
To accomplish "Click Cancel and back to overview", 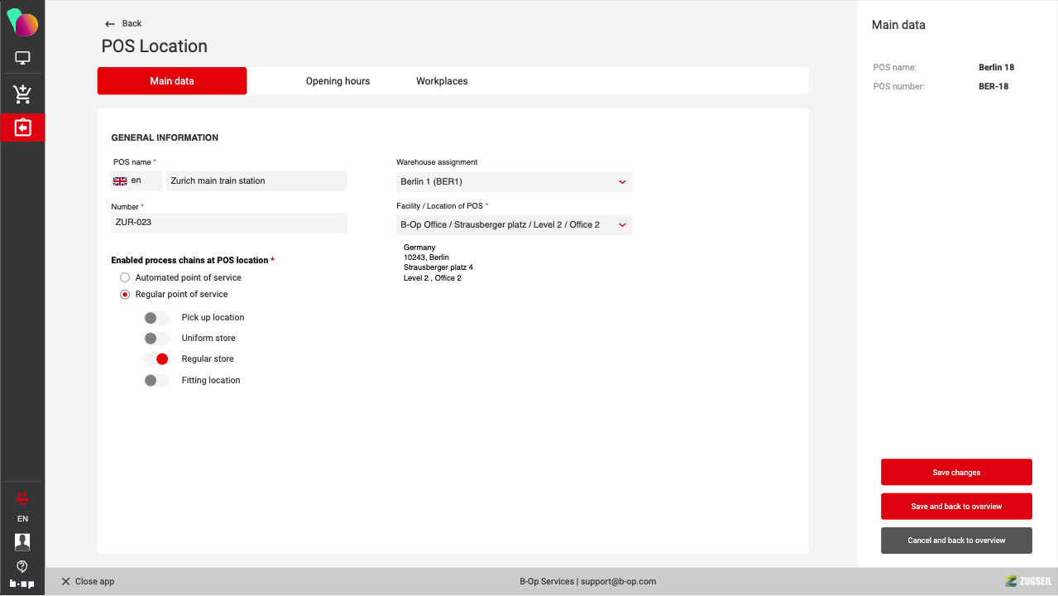I will tap(956, 541).
